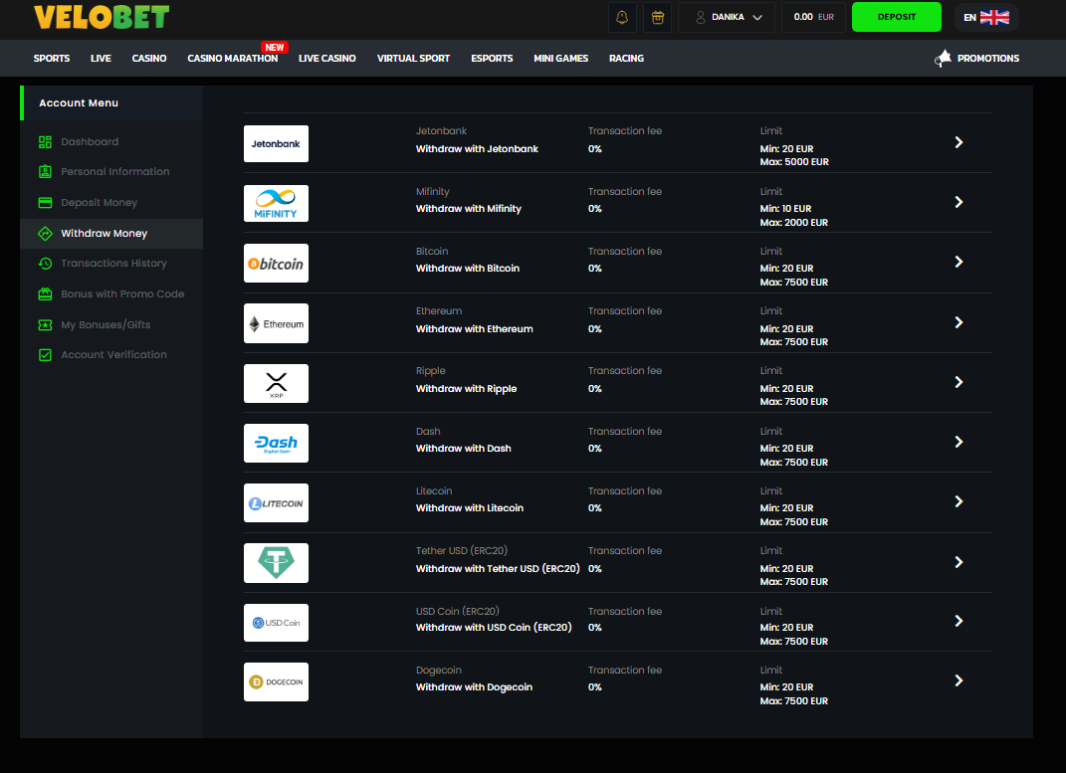
Task: Open the DANIKA account dropdown
Action: pyautogui.click(x=727, y=17)
